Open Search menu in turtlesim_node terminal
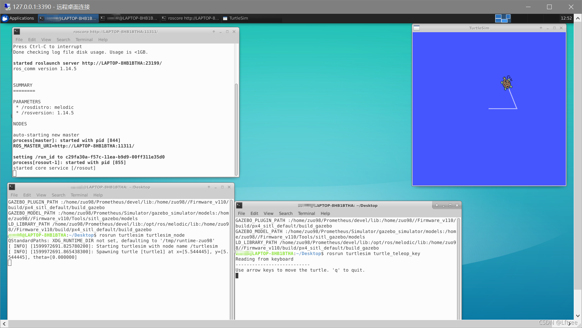 coord(59,195)
